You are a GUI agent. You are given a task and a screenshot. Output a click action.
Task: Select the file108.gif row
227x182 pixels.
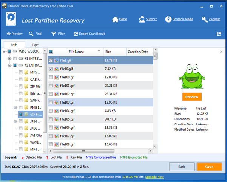point(100,144)
